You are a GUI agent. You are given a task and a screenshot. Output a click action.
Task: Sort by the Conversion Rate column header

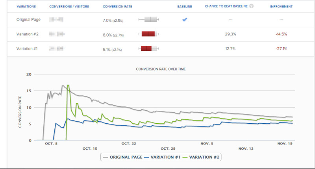(x=117, y=7)
